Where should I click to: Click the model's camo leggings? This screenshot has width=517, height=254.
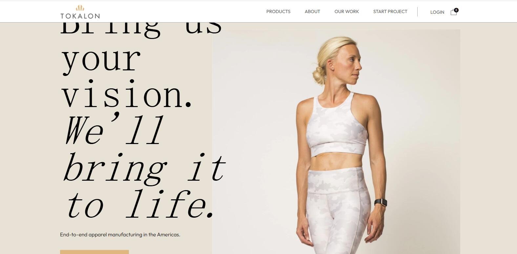338,213
